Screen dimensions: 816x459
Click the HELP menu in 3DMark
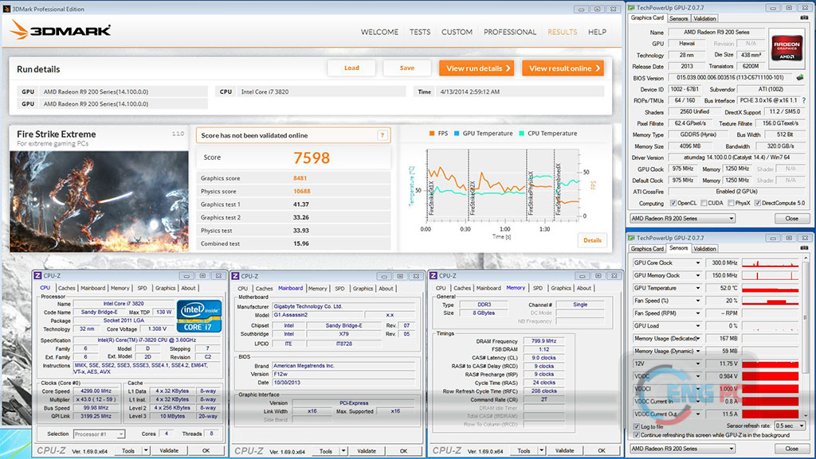597,32
